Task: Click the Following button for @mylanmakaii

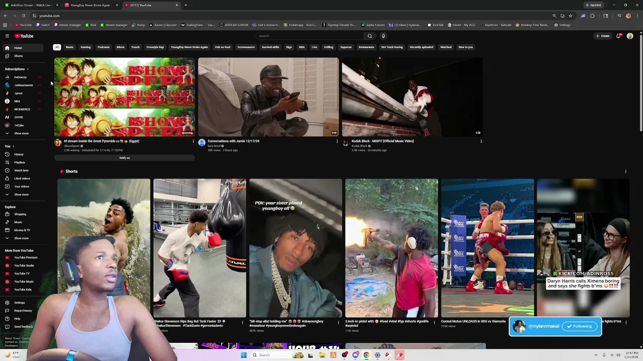Action: coord(579,326)
